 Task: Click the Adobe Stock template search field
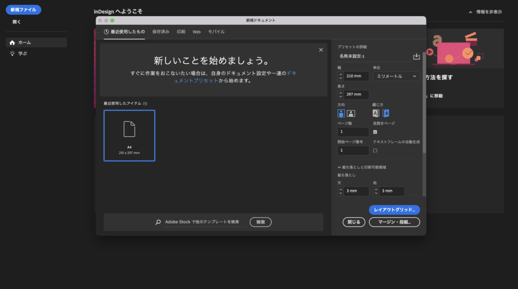pos(205,222)
